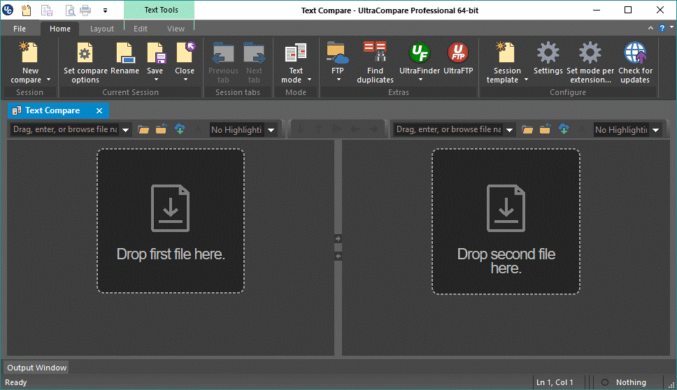Viewport: 677px width, 390px height.
Task: Expand the UltraFinder dropdown arrow
Action: pos(420,80)
